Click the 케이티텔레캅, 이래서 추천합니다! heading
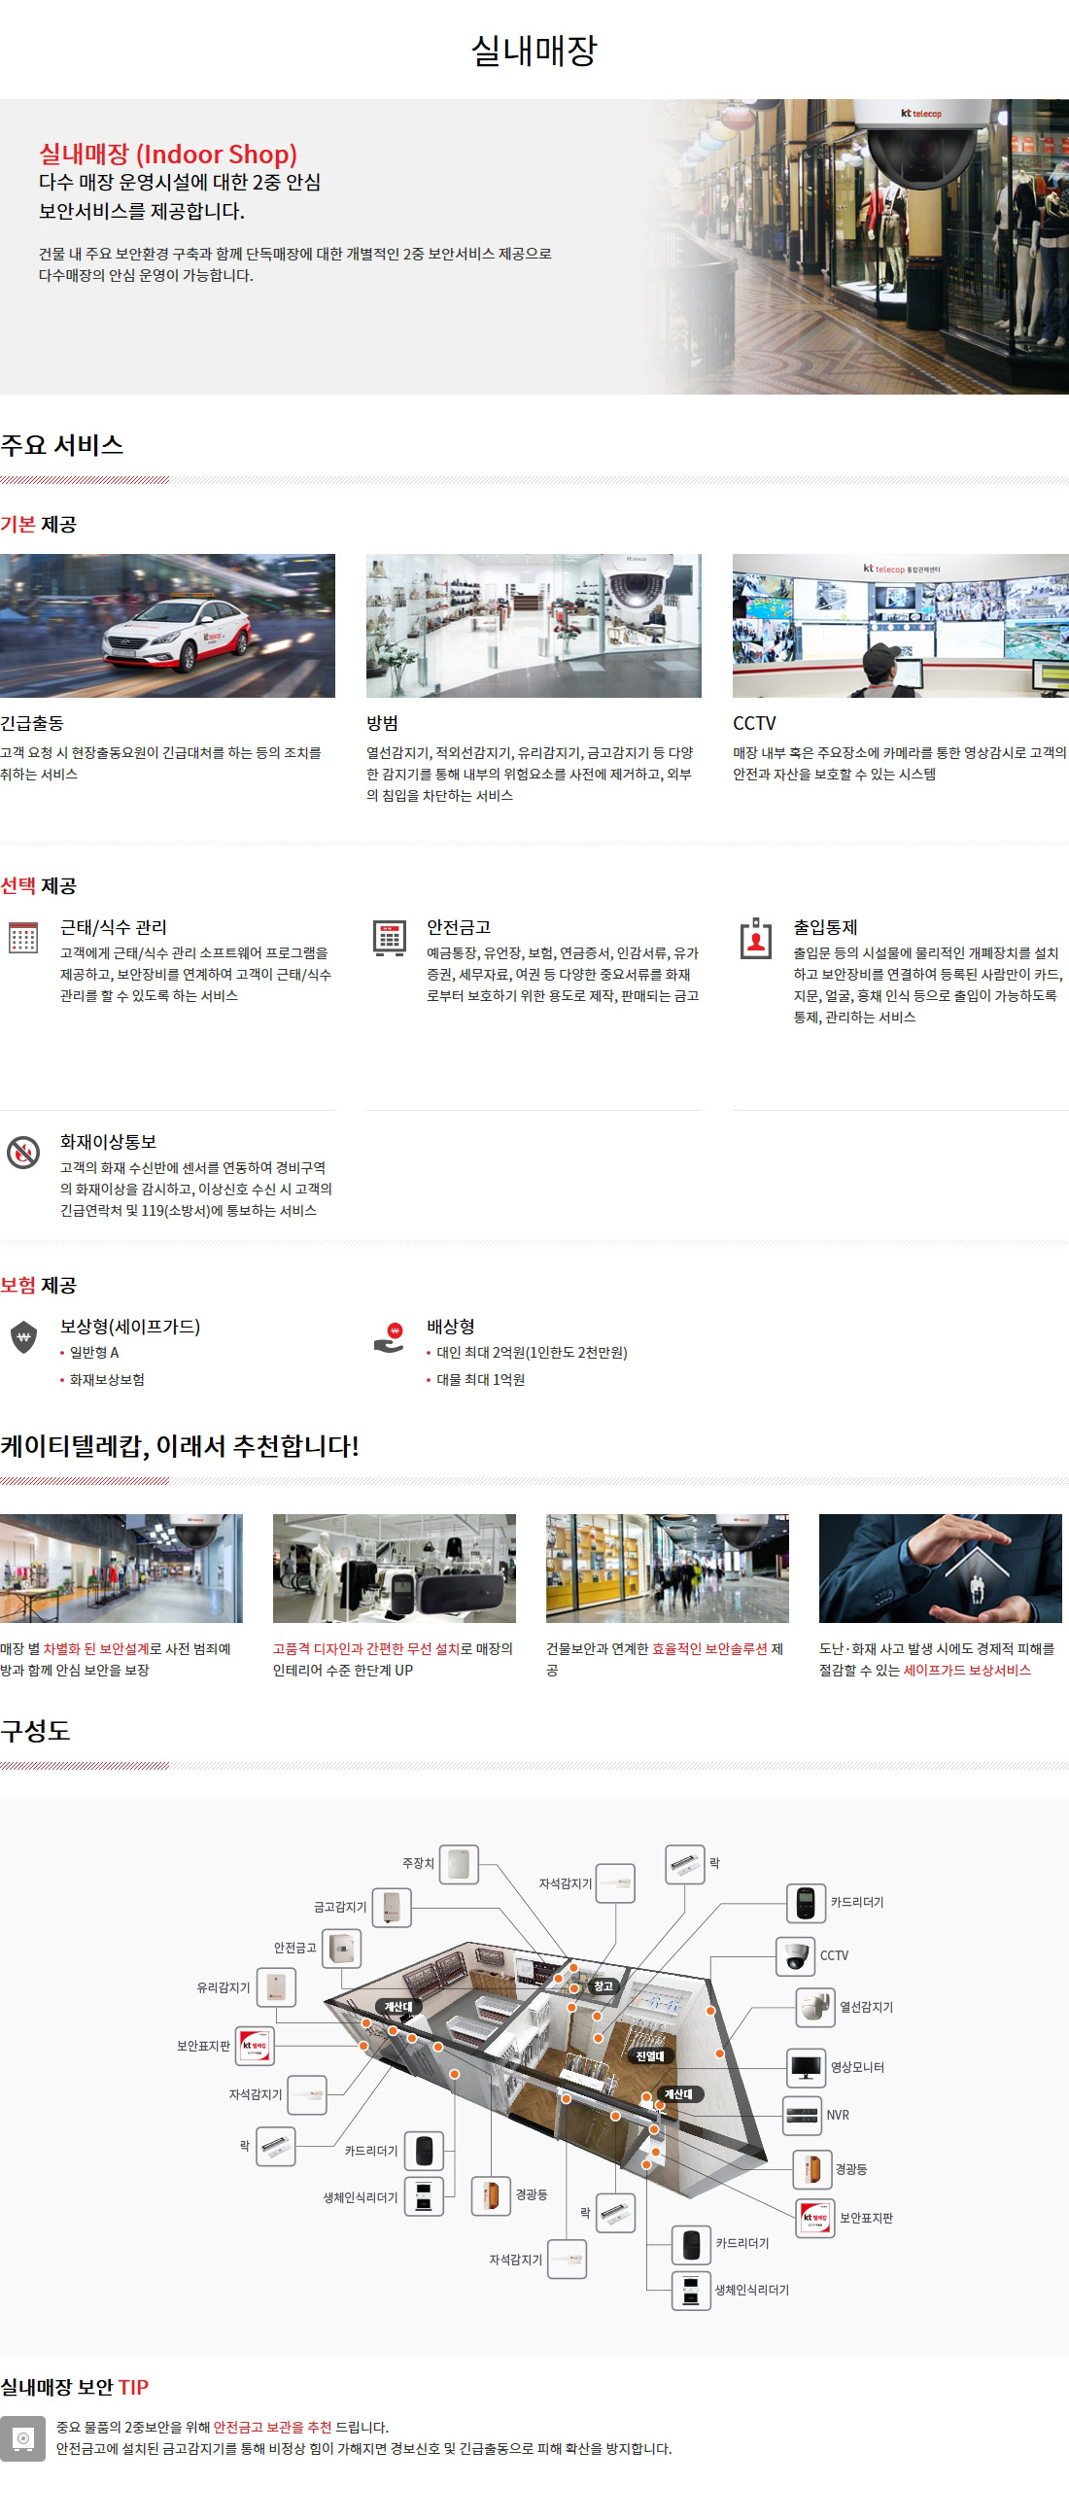 (180, 1446)
